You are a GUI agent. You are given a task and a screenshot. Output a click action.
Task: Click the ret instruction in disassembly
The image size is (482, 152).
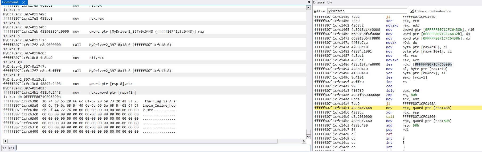389,134
